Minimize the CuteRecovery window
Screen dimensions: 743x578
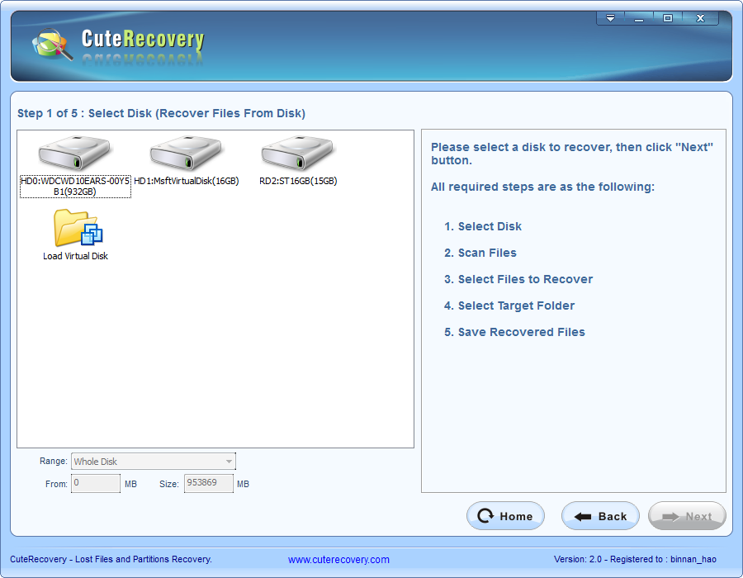click(x=639, y=18)
